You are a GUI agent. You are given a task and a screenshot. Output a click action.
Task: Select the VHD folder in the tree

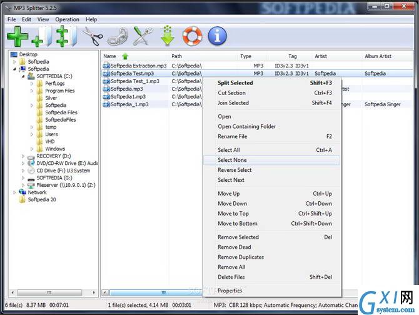click(49, 141)
